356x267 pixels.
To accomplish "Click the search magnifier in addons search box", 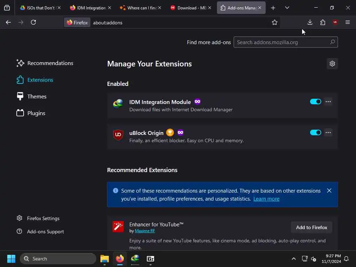I will (x=332, y=42).
